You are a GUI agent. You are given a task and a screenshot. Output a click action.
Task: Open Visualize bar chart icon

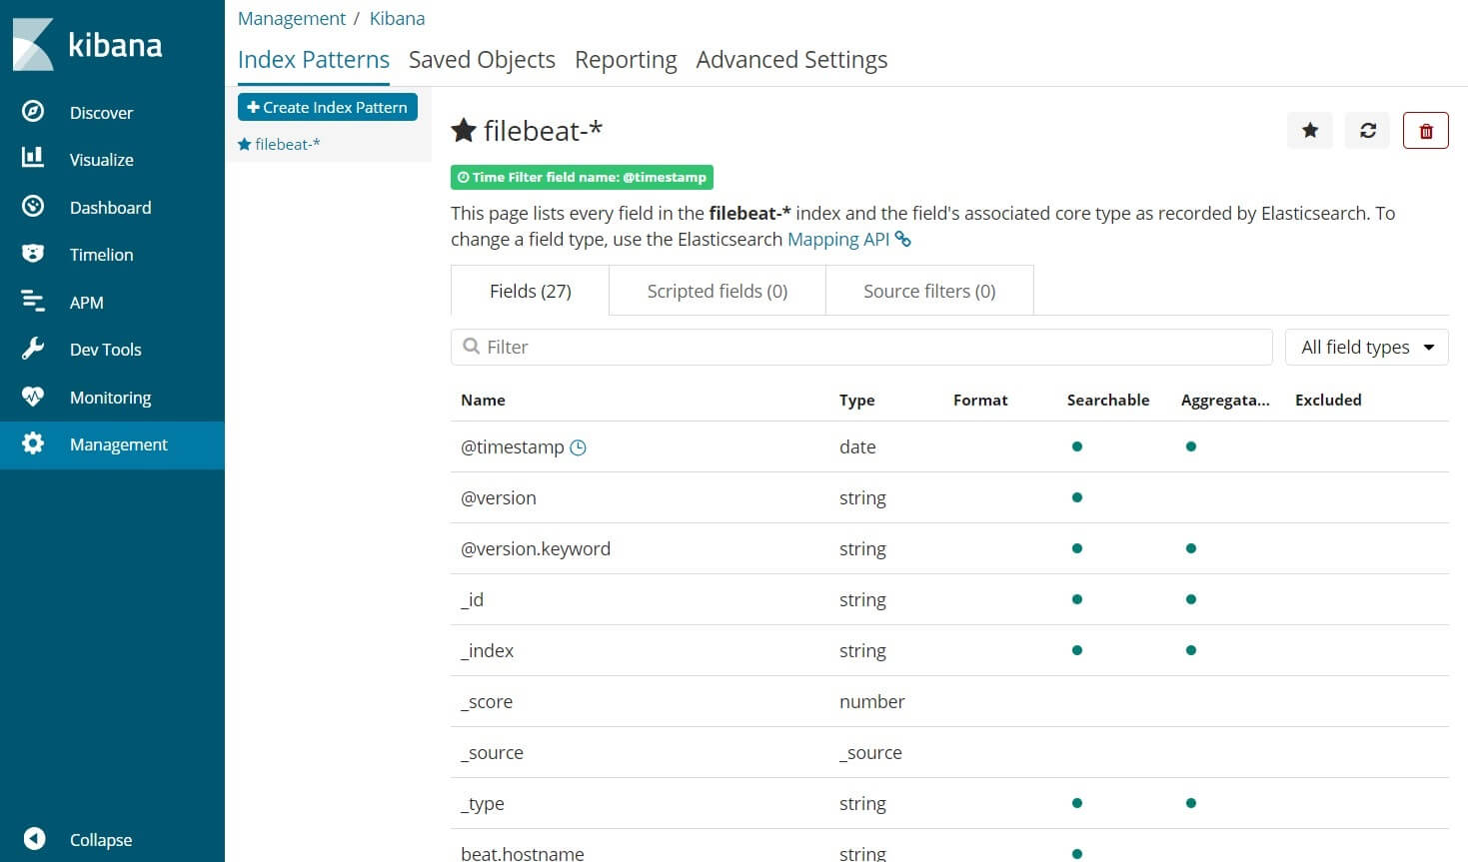(33, 157)
